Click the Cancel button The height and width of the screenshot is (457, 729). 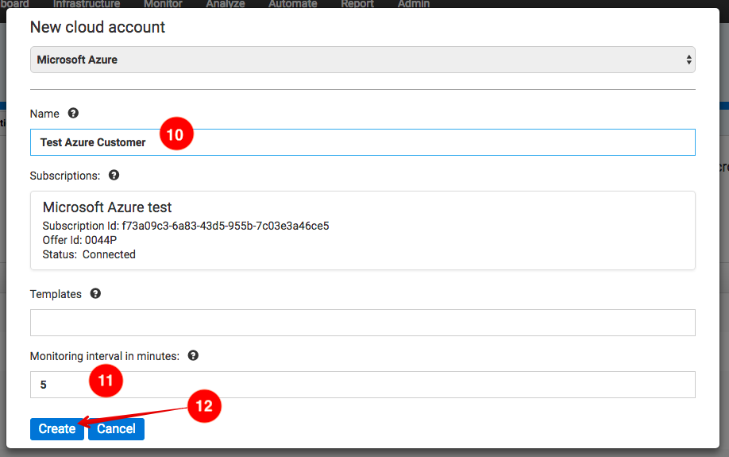click(116, 428)
